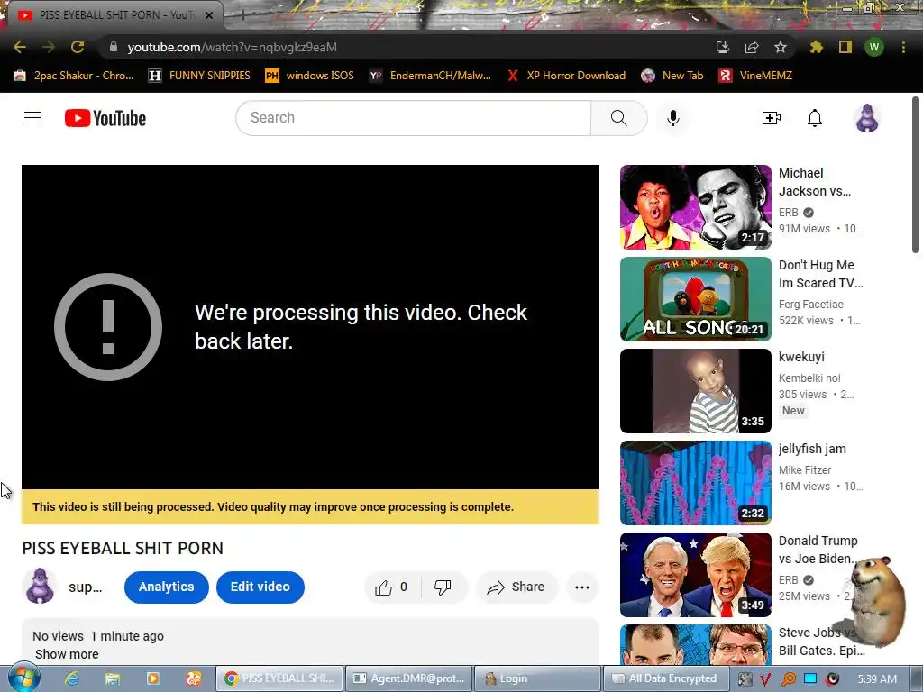
Task: Click the address bar URL youtube.com/watch
Action: [x=232, y=47]
